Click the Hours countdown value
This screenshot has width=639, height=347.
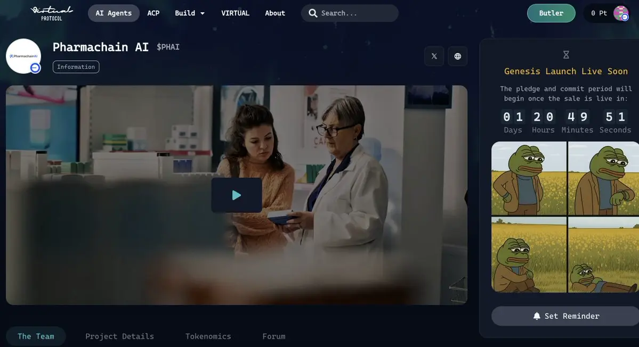(x=543, y=117)
